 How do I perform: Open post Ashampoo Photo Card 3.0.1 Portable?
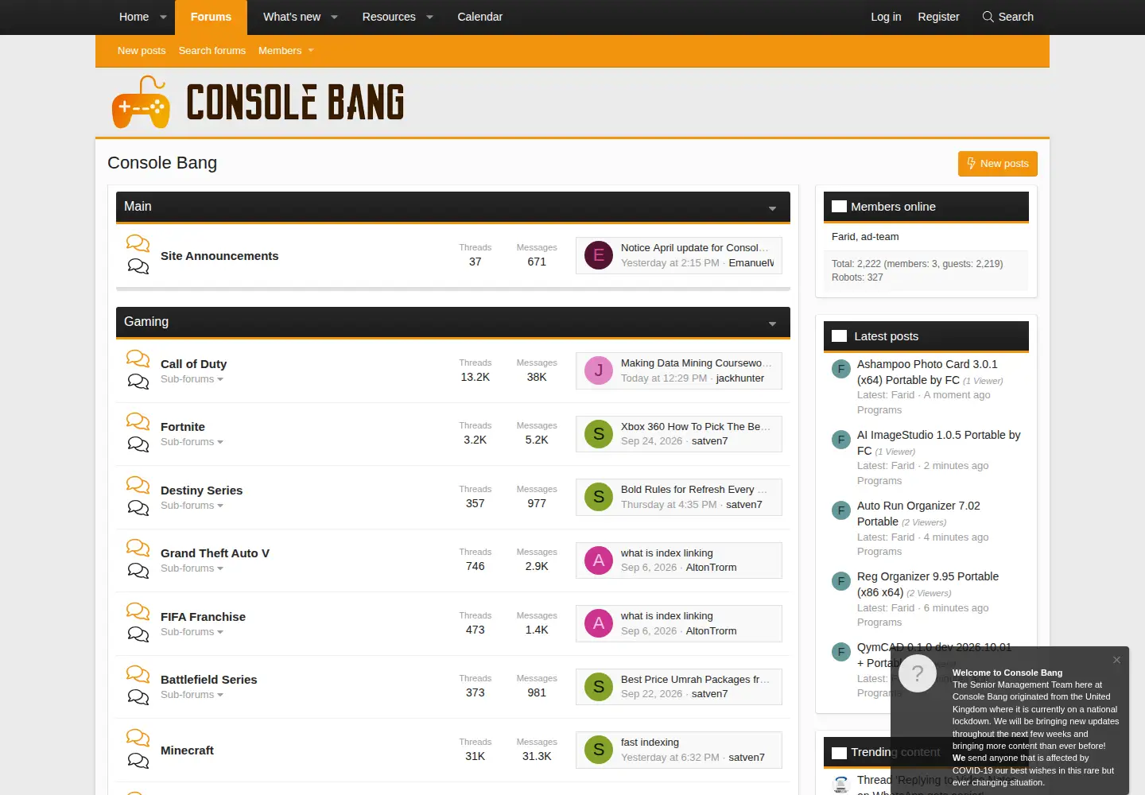tap(927, 372)
